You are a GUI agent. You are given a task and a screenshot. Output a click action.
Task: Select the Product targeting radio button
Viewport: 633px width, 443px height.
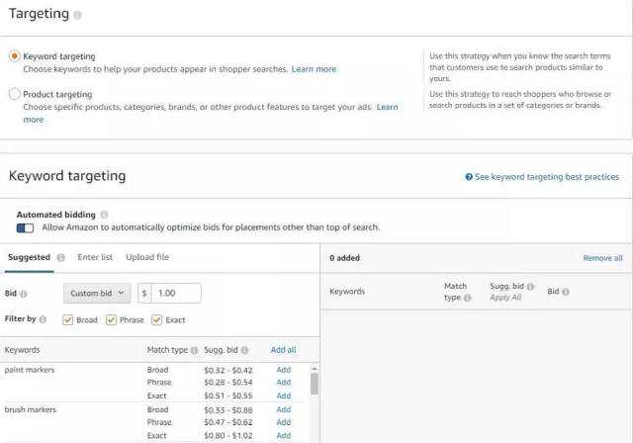14,94
